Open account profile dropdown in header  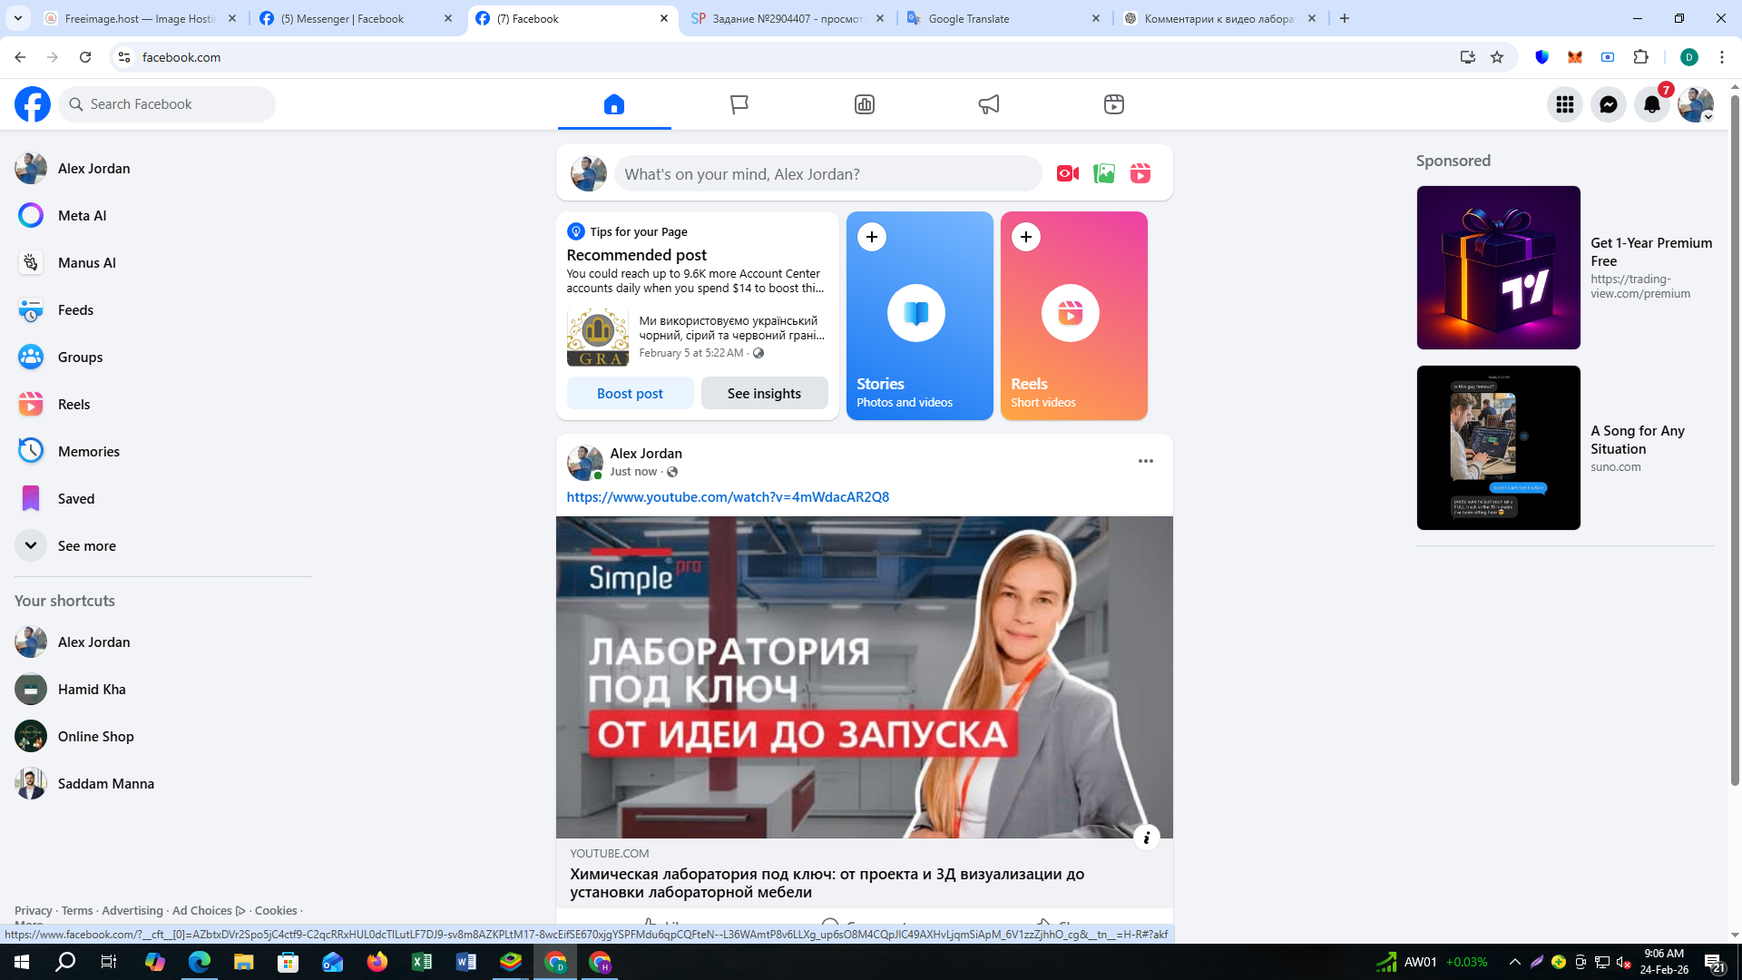[x=1695, y=104]
